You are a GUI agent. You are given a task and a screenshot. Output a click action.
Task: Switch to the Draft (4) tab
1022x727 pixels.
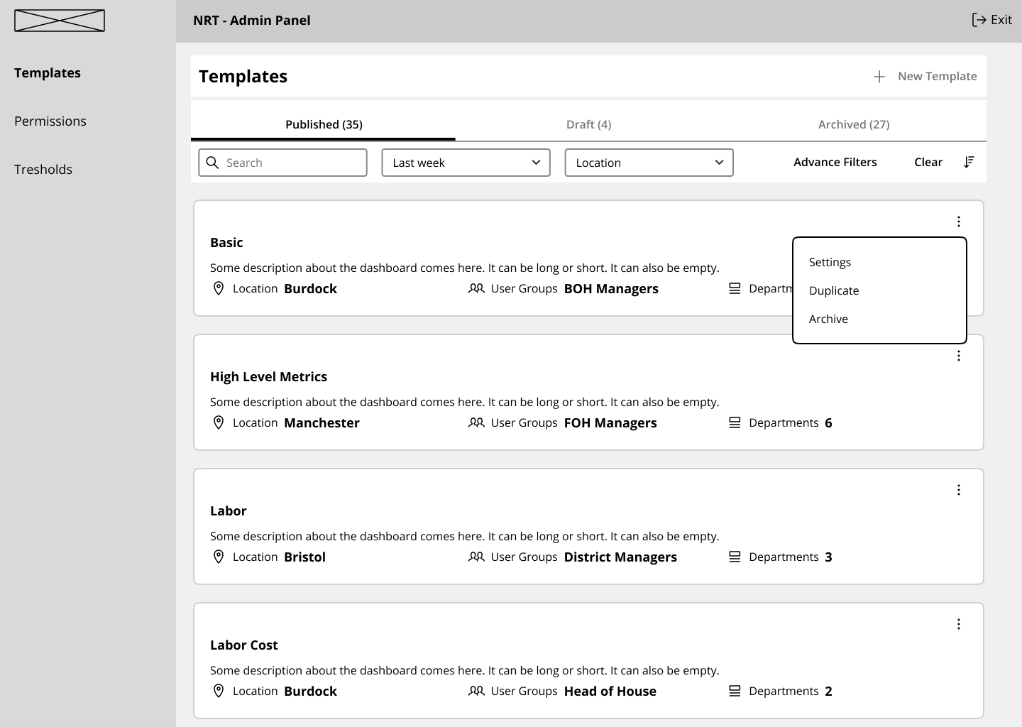pos(588,124)
